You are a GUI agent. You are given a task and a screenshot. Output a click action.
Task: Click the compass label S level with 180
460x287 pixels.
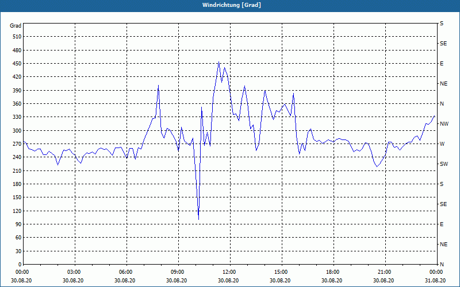[442, 184]
